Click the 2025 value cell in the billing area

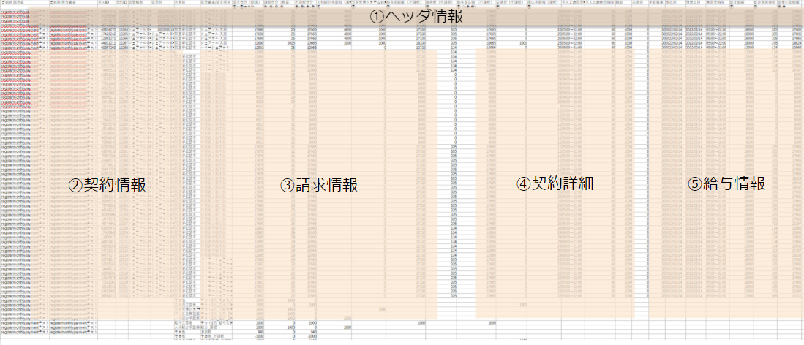(291, 43)
